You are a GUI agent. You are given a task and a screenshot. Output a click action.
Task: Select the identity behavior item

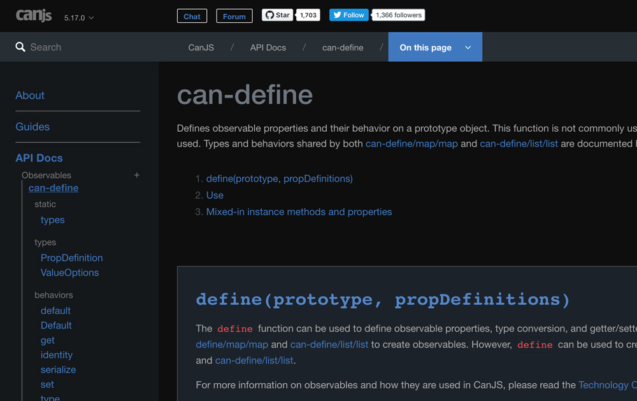[56, 355]
